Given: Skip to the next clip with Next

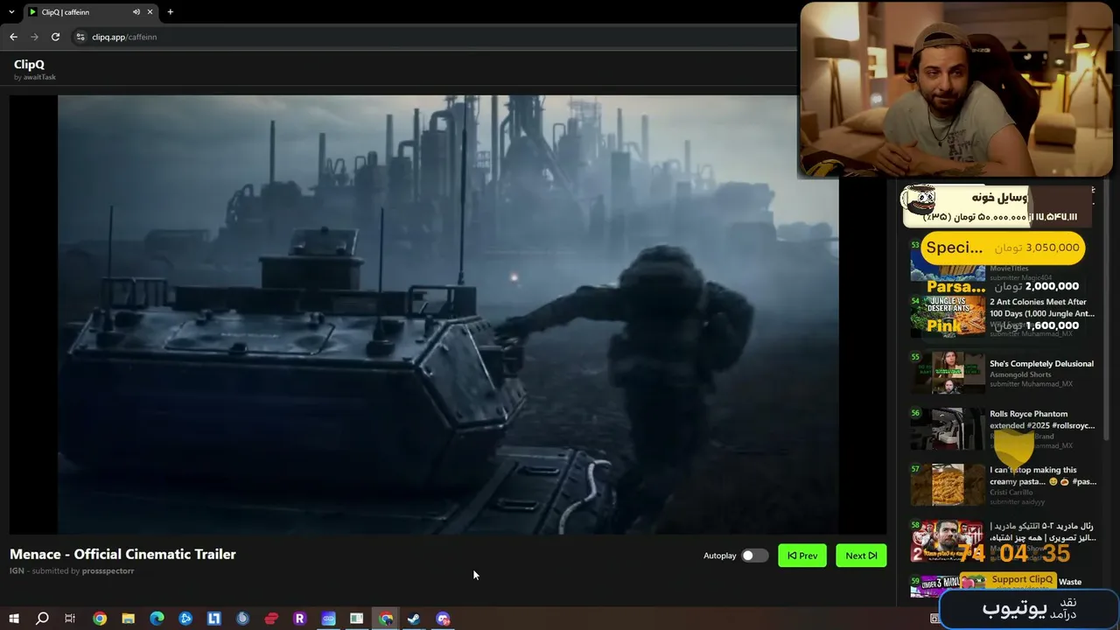Looking at the screenshot, I should (x=861, y=556).
